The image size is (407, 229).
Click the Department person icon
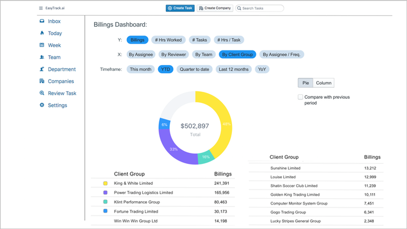pyautogui.click(x=42, y=69)
